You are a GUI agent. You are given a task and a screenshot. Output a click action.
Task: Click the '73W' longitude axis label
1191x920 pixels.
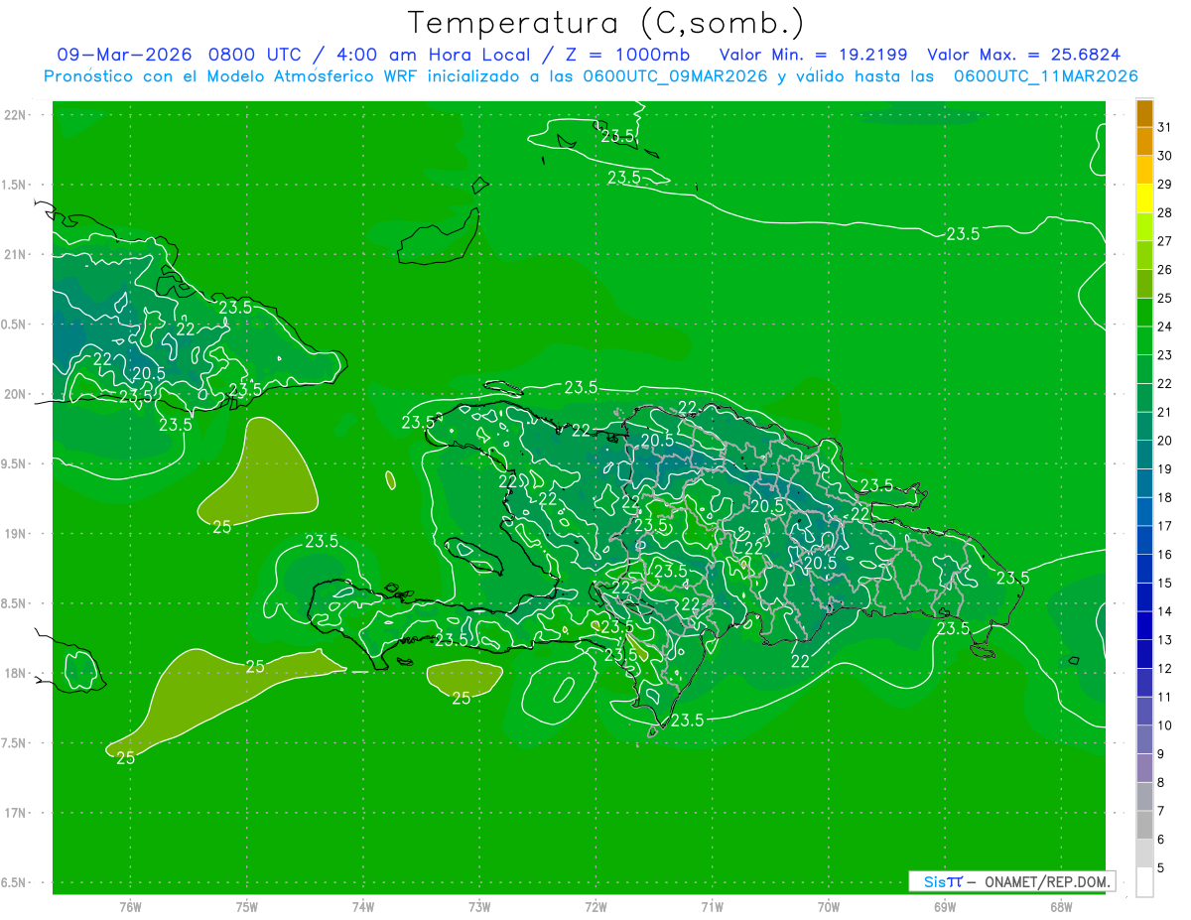479,906
